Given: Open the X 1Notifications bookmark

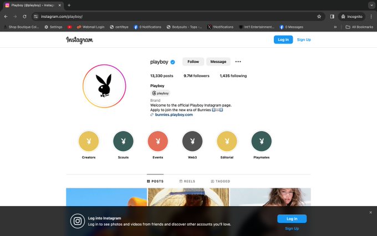Looking at the screenshot, I should 221,27.
